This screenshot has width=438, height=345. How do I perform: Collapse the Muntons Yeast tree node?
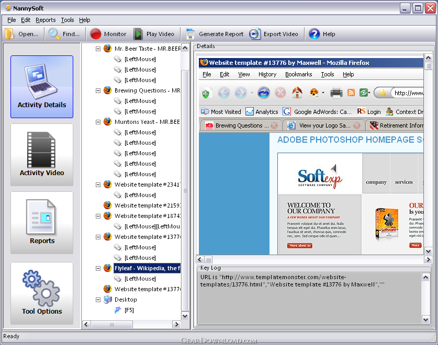tap(98, 122)
